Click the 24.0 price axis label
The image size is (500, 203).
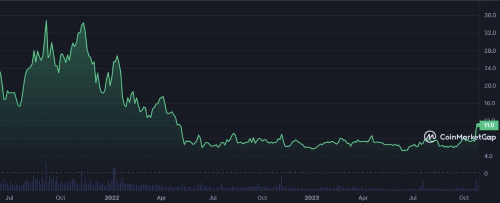490,68
